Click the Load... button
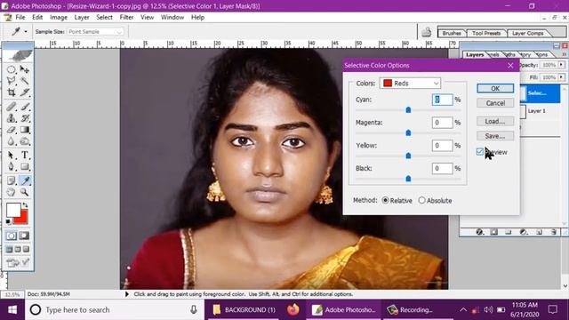 click(495, 121)
